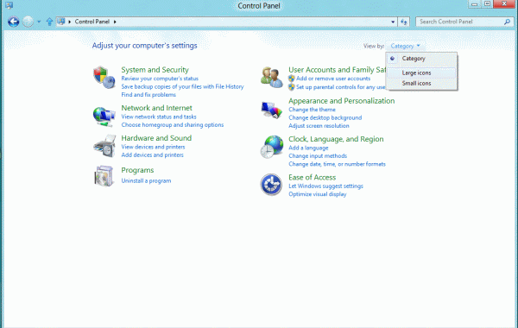Open the Hardware and Sound printer icon

click(104, 146)
